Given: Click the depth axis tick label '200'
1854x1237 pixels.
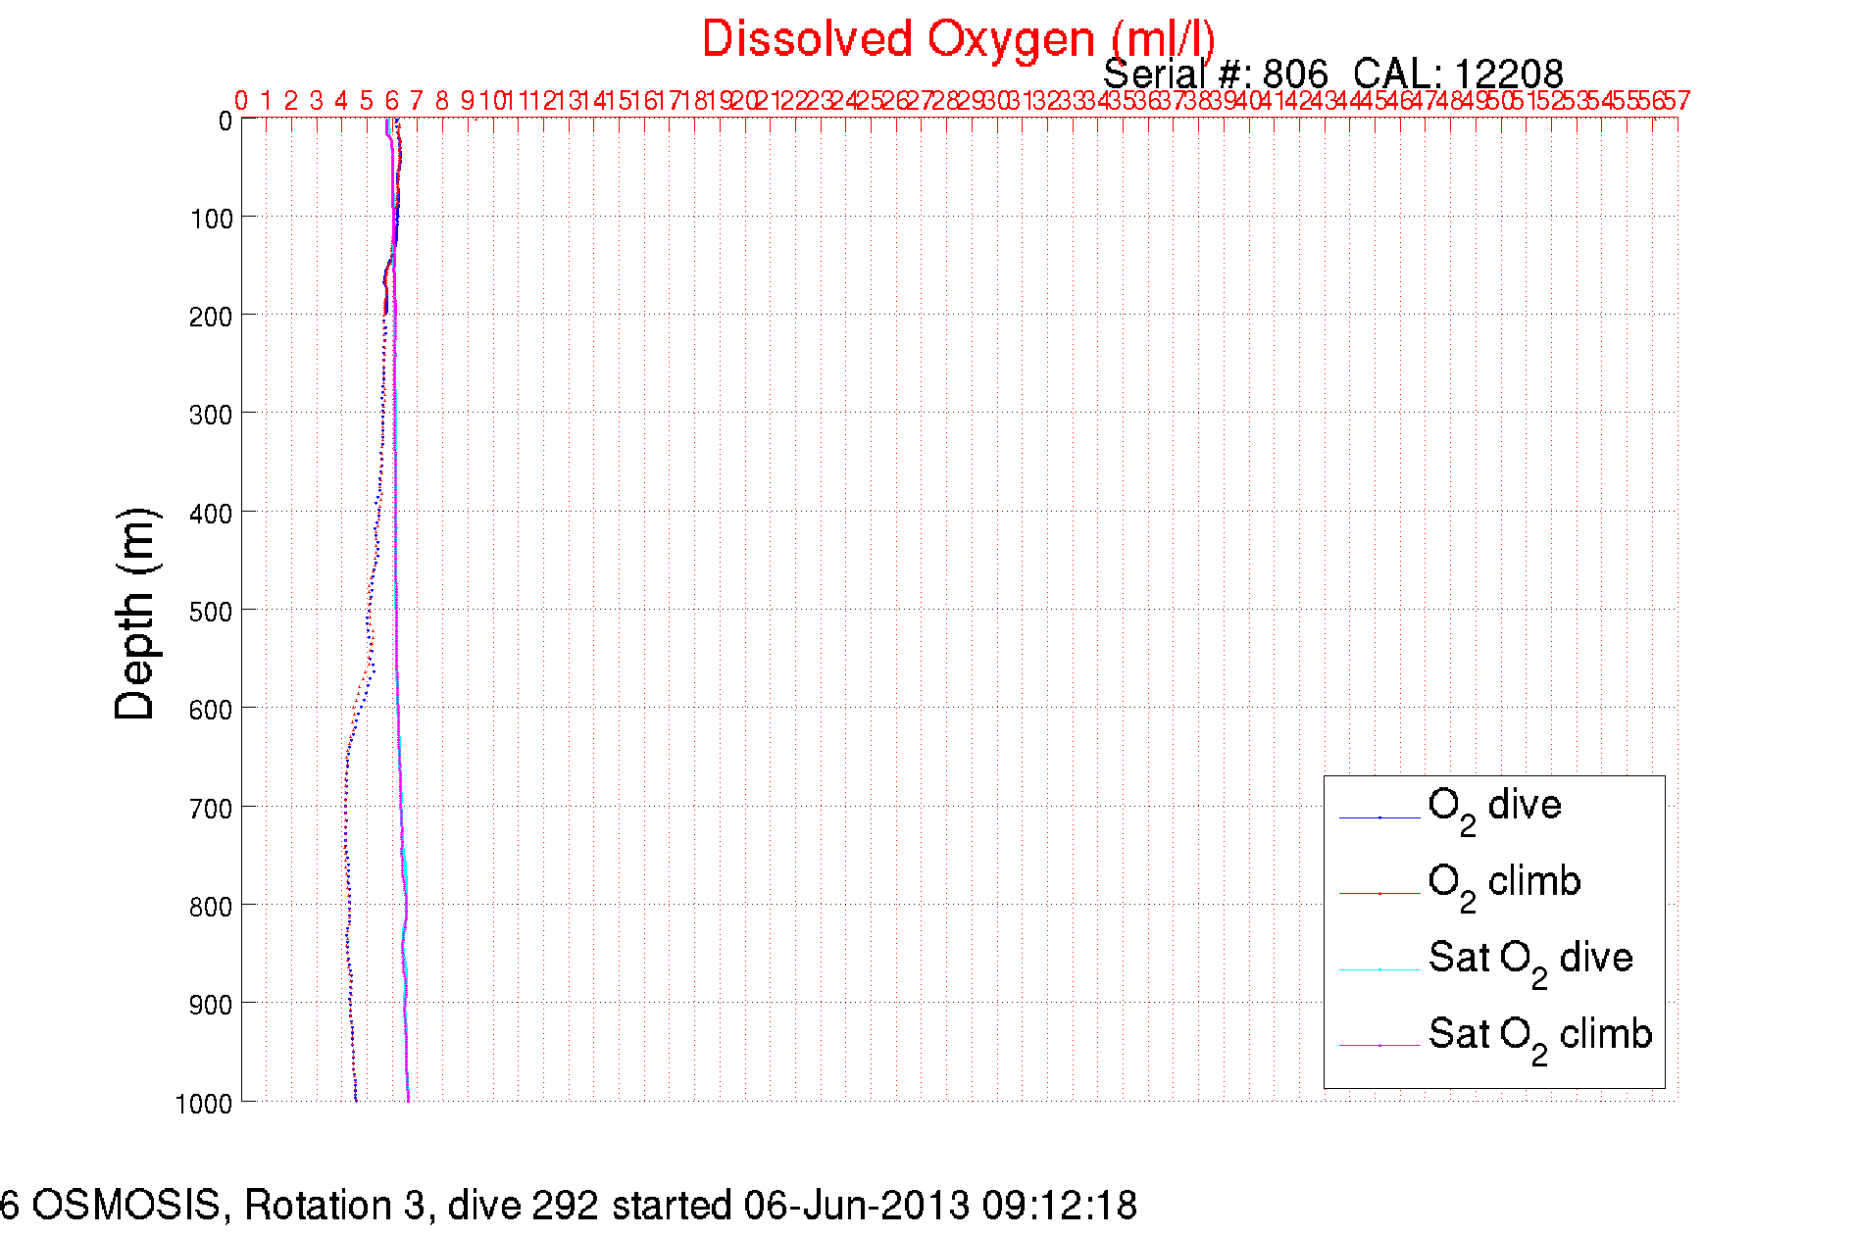Looking at the screenshot, I should click(x=212, y=317).
